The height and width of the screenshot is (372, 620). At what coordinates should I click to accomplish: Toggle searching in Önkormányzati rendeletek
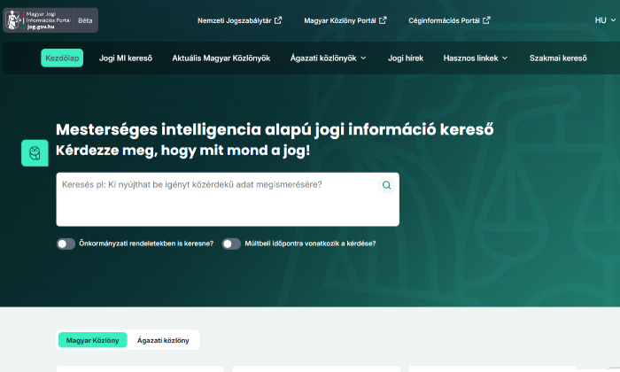point(66,244)
